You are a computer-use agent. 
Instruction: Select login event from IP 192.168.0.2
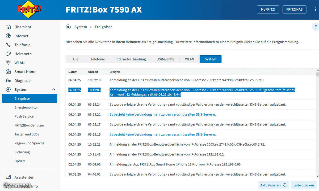(x=190, y=154)
